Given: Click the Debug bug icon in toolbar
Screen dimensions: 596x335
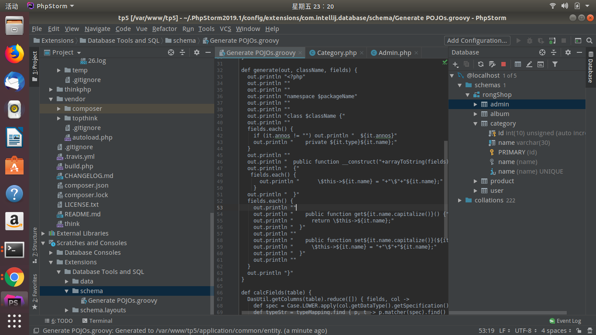Looking at the screenshot, I should click(x=530, y=41).
